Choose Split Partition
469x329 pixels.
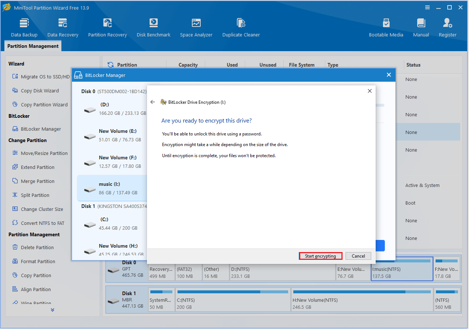coord(31,195)
